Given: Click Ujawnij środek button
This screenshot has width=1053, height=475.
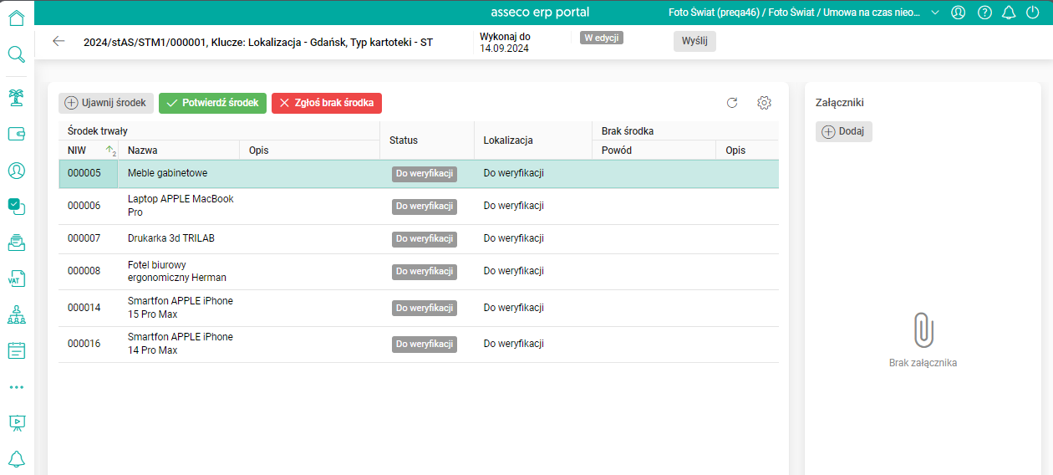Looking at the screenshot, I should (106, 103).
